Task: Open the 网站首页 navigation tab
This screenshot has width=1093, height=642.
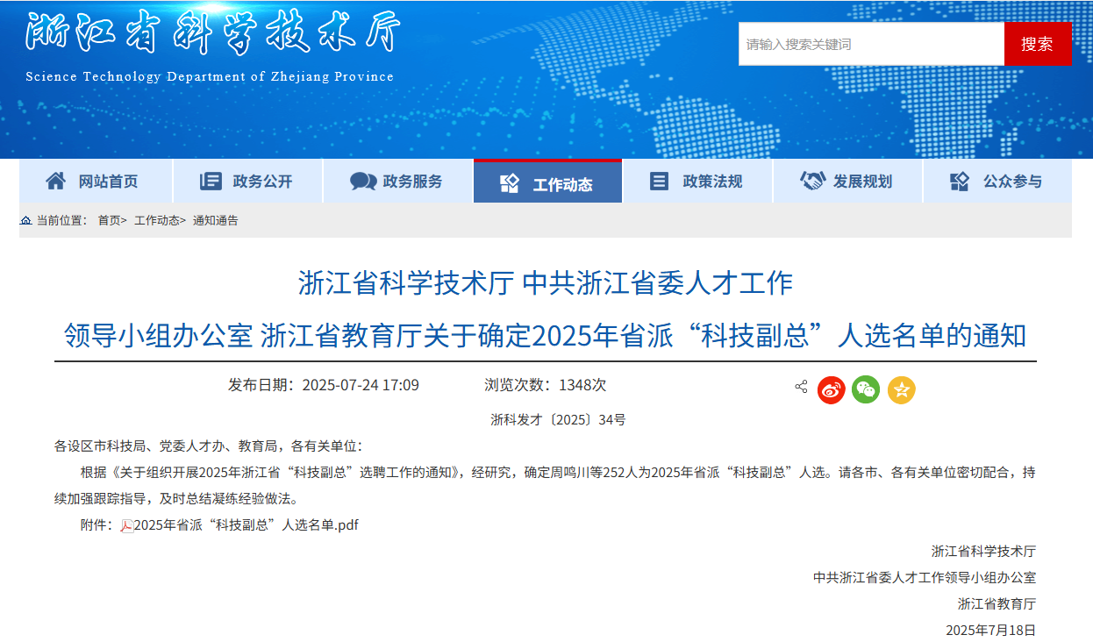Action: click(96, 182)
